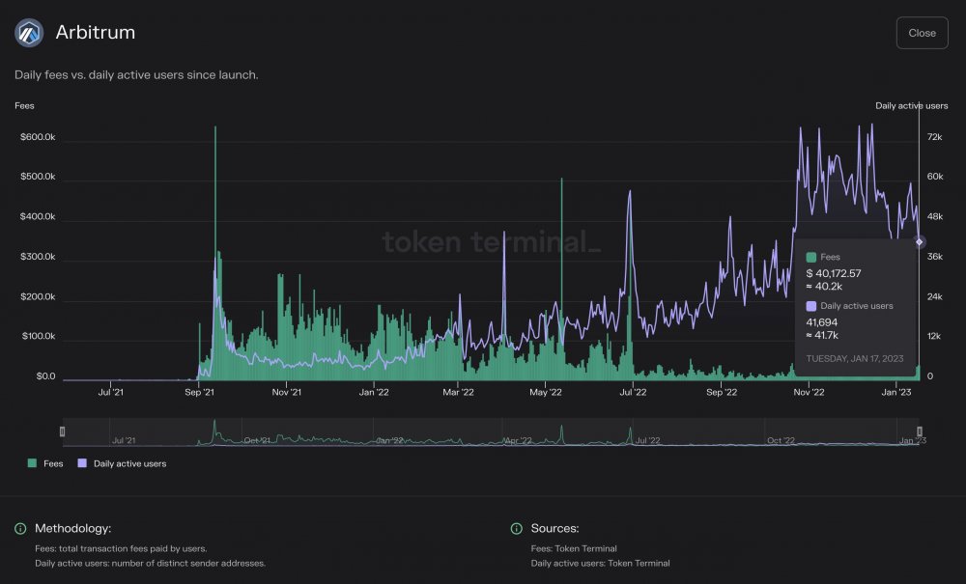Click the "$ 40,172.57" tooltip fees value
Image resolution: width=966 pixels, height=584 pixels.
[834, 273]
